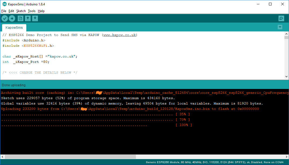Open the File menu
Image resolution: width=289 pixels, height=165 pixels.
pos(4,11)
